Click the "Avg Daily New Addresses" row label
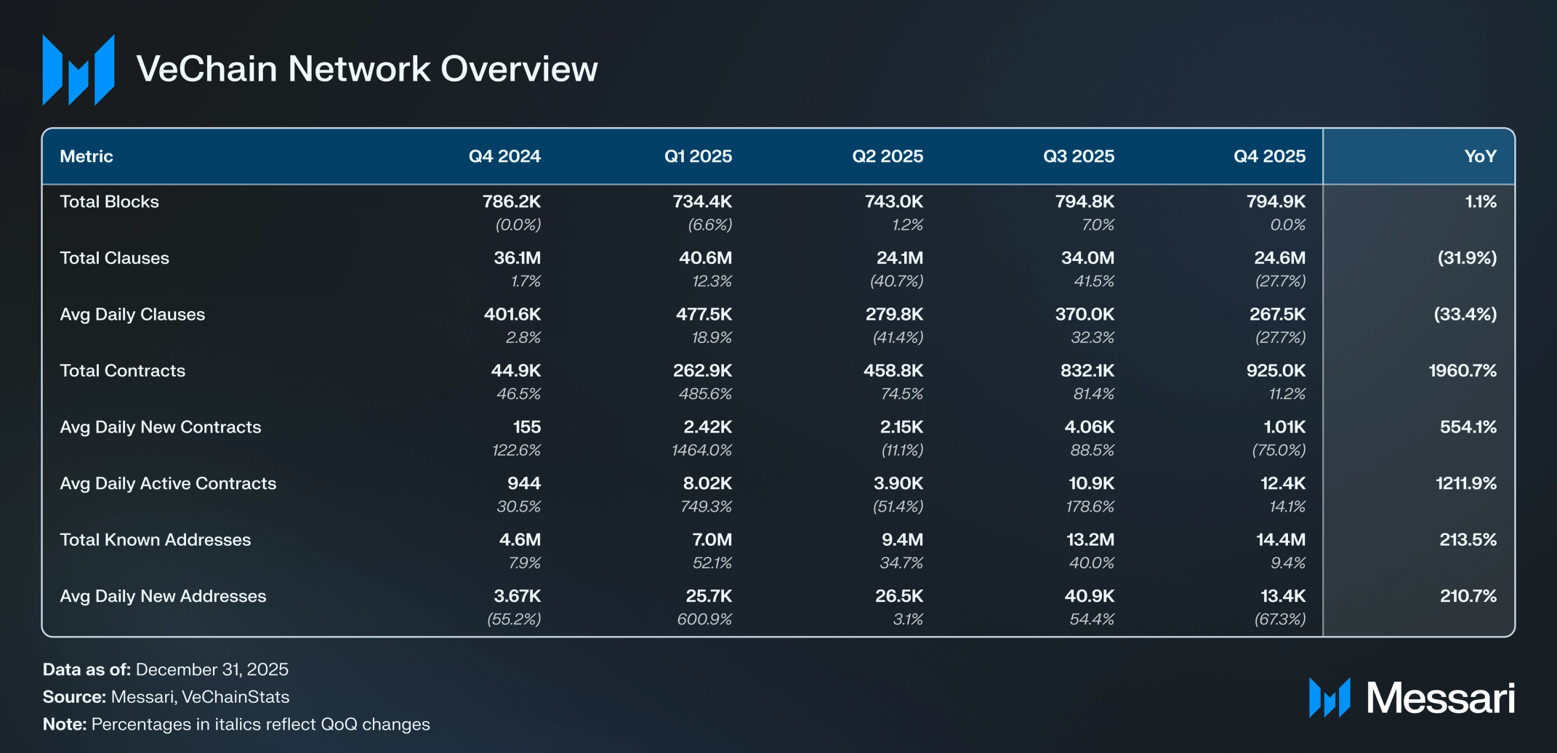This screenshot has height=753, width=1557. coord(163,596)
